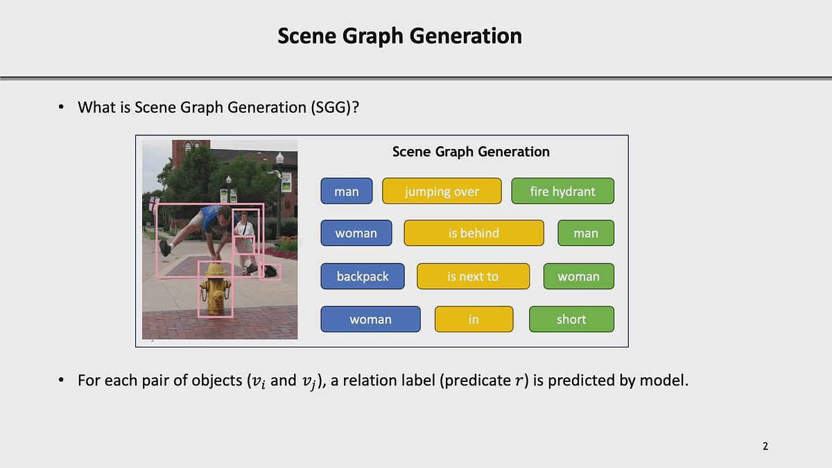Select the bullet "What is Scene Graph Generation (SGG)?"
This screenshot has height=468, width=832.
tap(218, 107)
